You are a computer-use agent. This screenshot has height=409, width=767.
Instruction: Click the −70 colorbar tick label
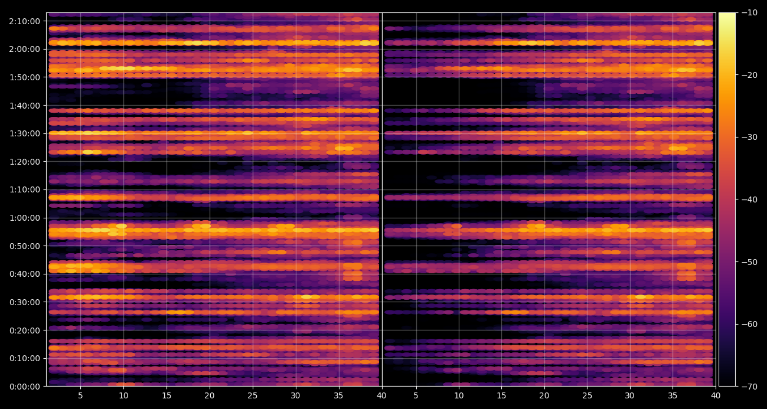pyautogui.click(x=749, y=387)
